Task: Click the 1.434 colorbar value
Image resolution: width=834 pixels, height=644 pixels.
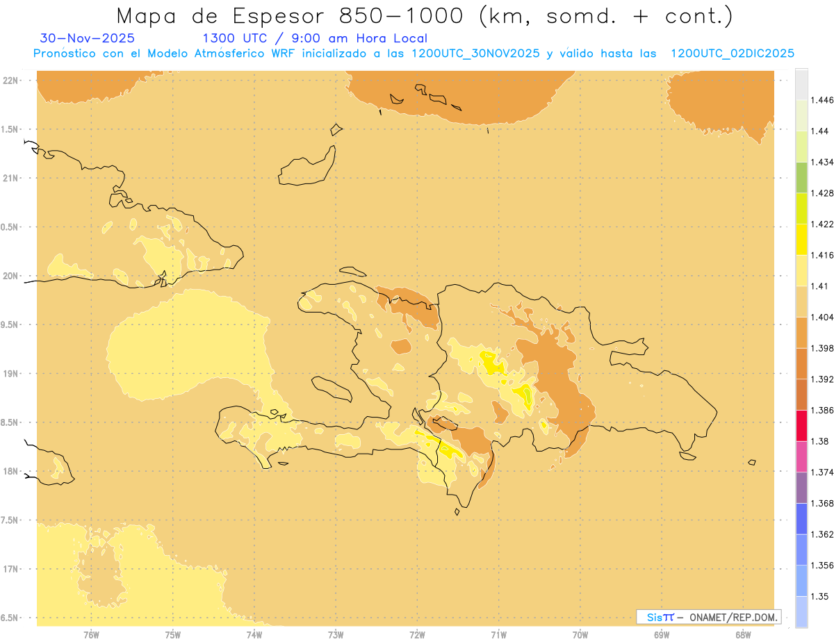Action: [822, 162]
